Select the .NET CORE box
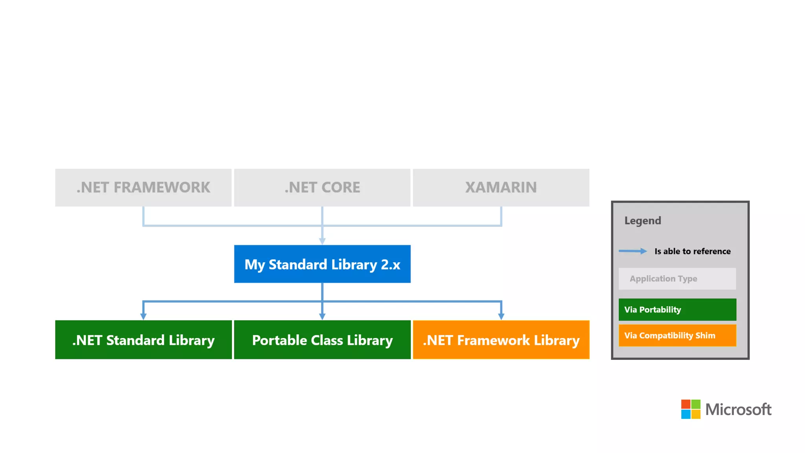Viewport: 805px width, 453px height. tap(322, 188)
